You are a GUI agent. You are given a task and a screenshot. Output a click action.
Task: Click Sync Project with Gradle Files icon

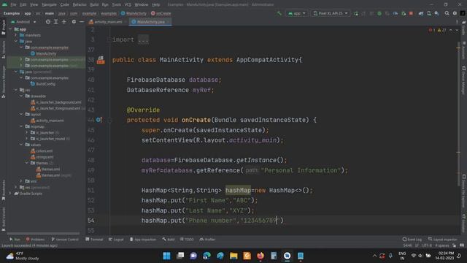[421, 13]
